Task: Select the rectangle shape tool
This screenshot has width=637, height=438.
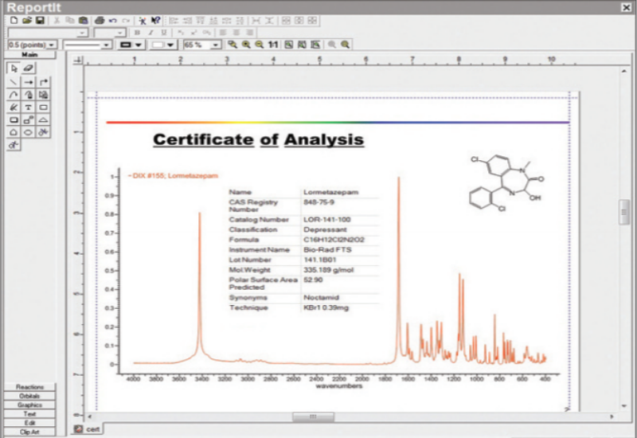Action: [43, 107]
